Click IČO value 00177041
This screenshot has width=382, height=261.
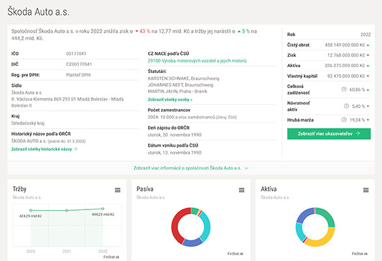click(x=76, y=54)
